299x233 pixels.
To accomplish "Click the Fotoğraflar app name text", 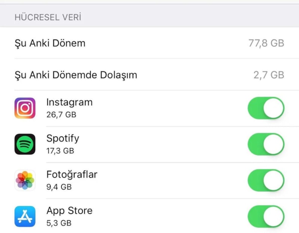I will point(72,175).
